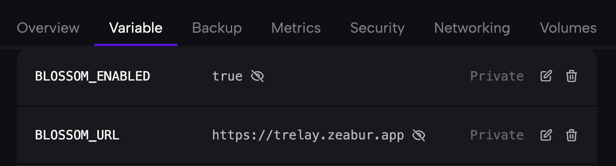Select the Variable tab
This screenshot has height=166, width=616.
(136, 28)
